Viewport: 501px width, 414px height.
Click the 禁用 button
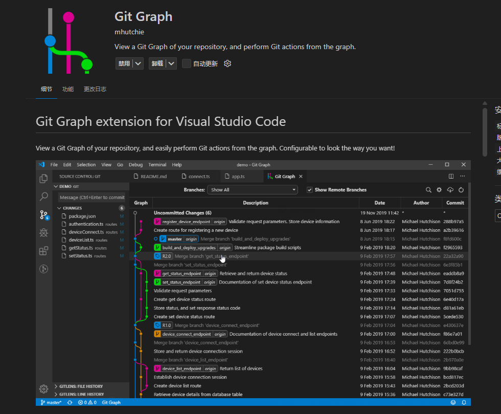click(x=124, y=63)
